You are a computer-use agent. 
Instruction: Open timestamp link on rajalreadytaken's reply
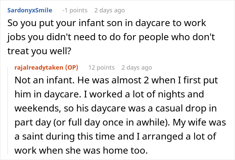click(x=137, y=67)
